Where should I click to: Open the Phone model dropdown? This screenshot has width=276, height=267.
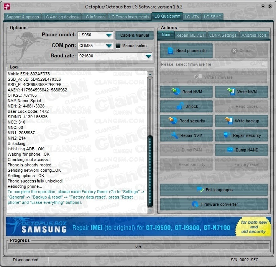[109, 35]
